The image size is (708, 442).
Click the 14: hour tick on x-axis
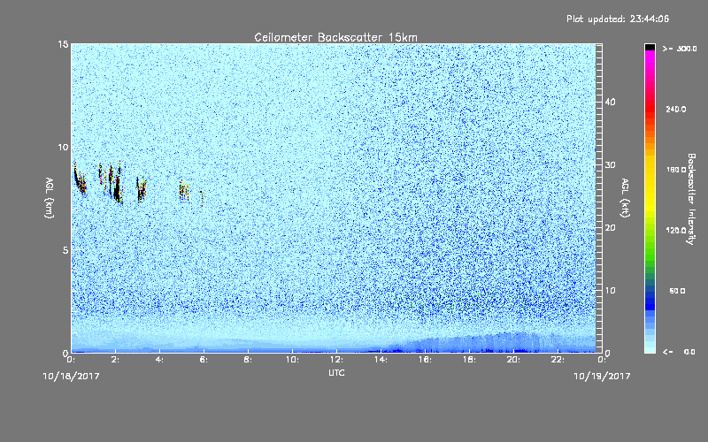(x=381, y=360)
